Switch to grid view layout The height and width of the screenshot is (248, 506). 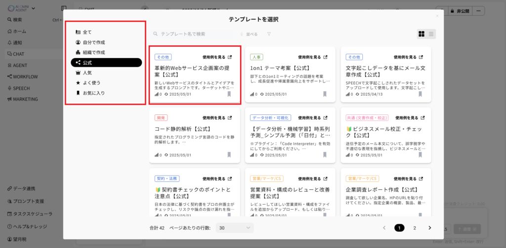pos(422,34)
